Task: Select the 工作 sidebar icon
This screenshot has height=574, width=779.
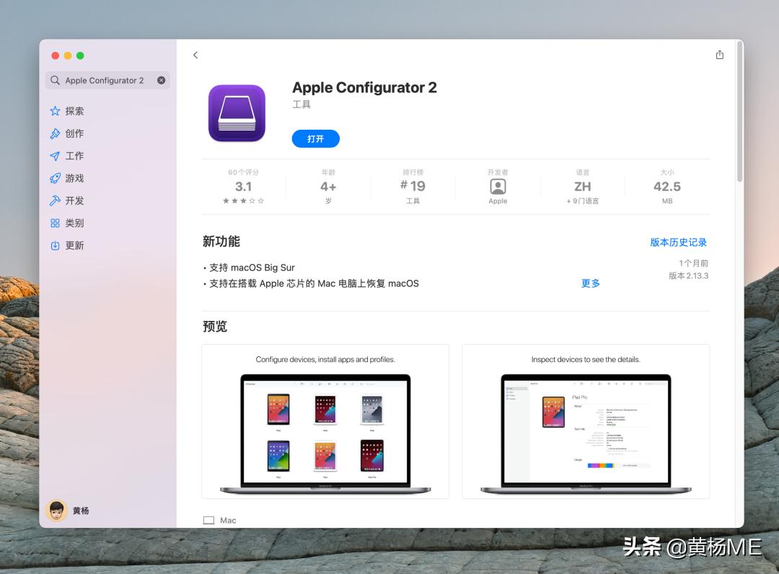Action: pyautogui.click(x=56, y=156)
